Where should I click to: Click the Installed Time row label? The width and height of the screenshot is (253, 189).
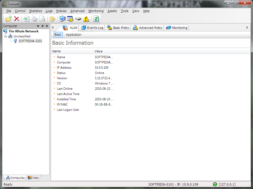[x=66, y=99]
